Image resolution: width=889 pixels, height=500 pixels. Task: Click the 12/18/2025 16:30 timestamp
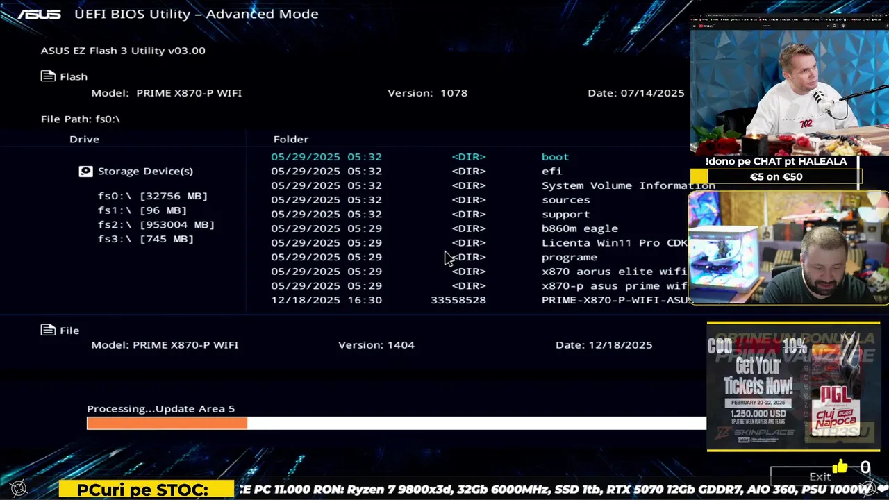click(326, 300)
